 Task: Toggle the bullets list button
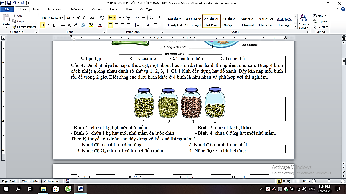[x=110, y=18]
